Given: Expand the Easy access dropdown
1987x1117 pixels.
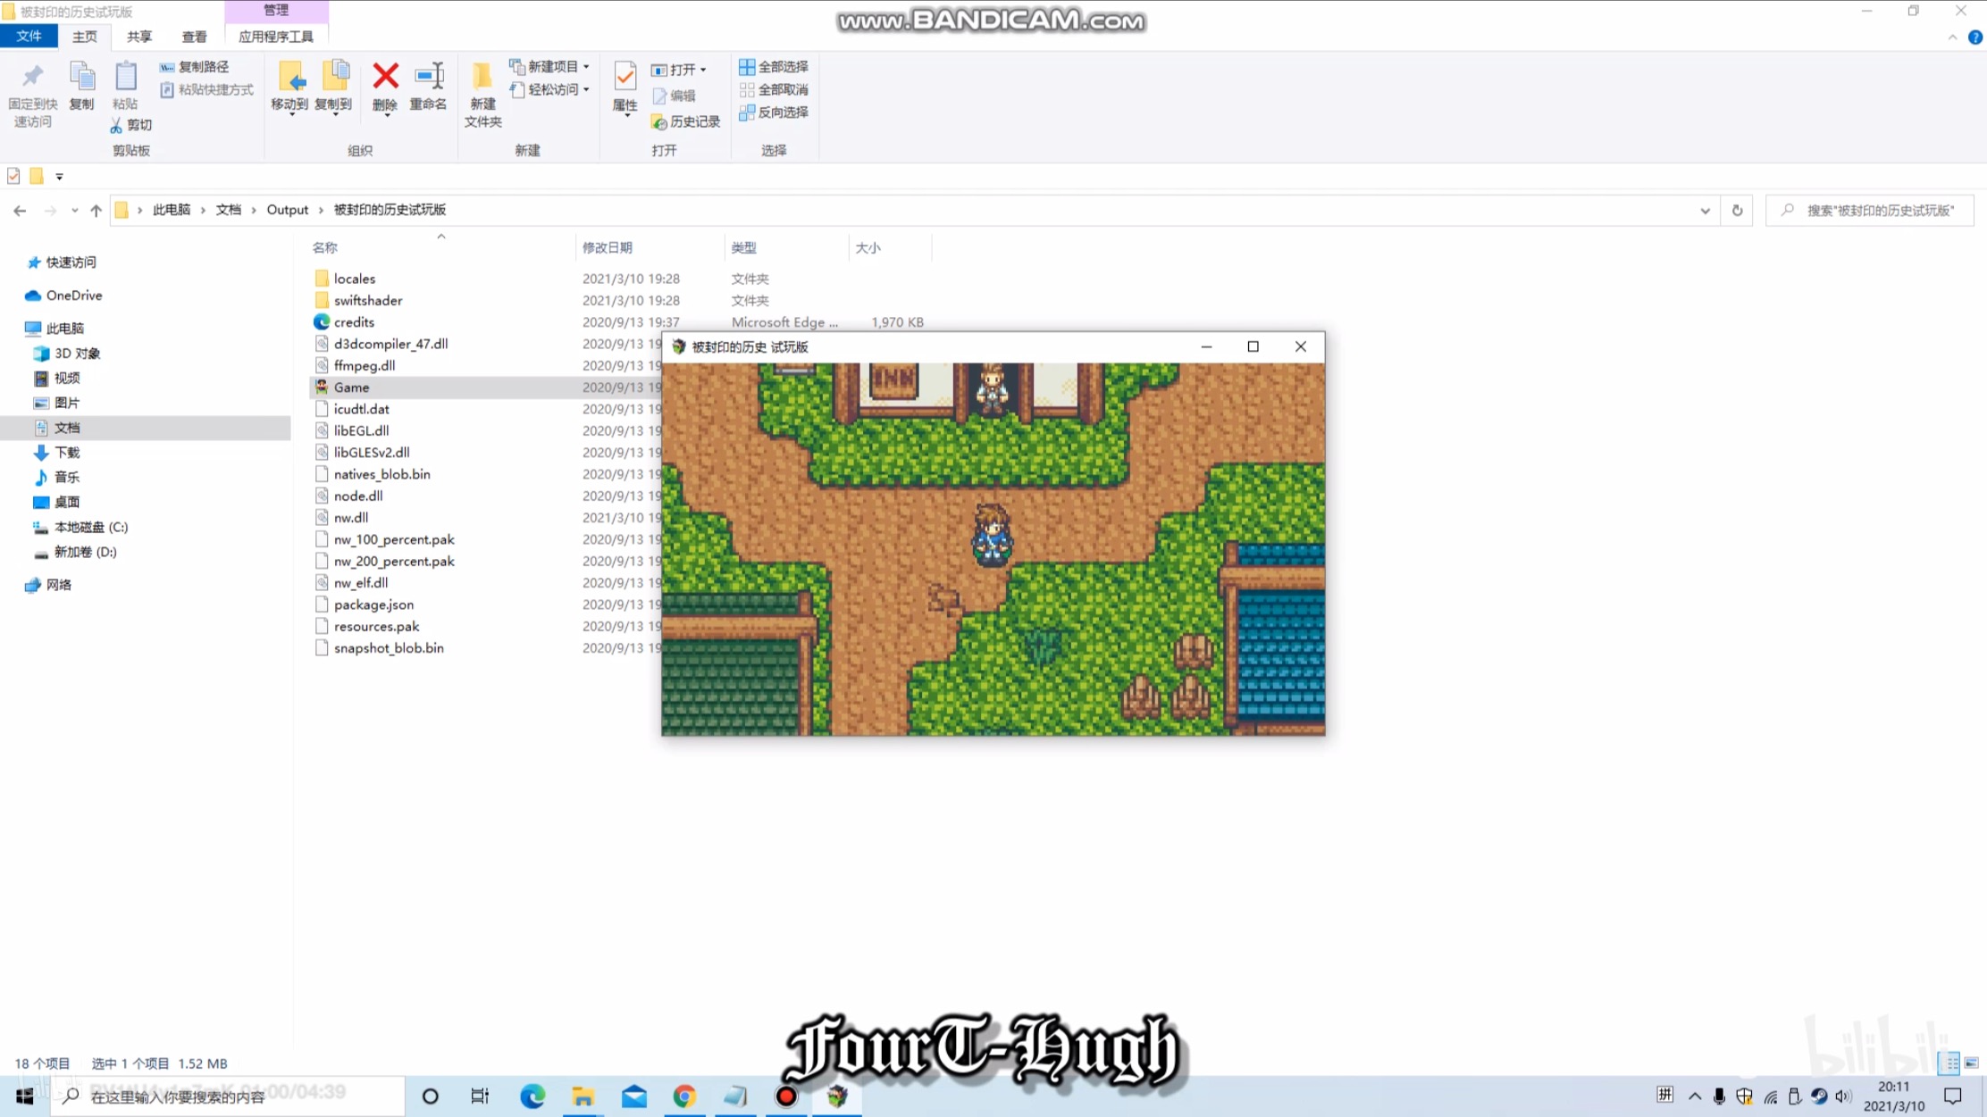Looking at the screenshot, I should coord(586,89).
